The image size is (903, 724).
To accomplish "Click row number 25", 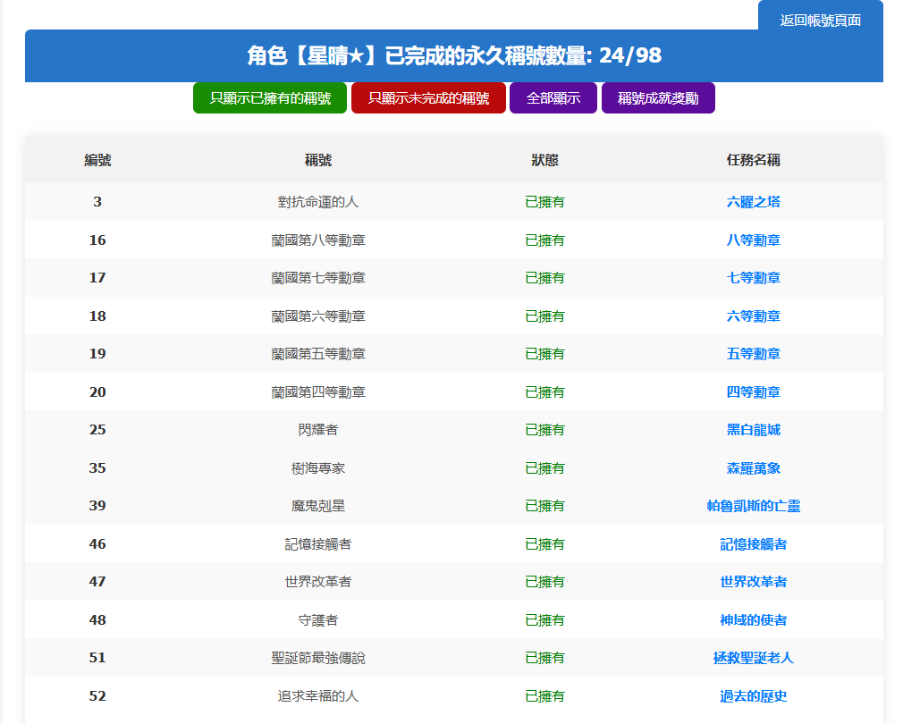I will tap(97, 430).
